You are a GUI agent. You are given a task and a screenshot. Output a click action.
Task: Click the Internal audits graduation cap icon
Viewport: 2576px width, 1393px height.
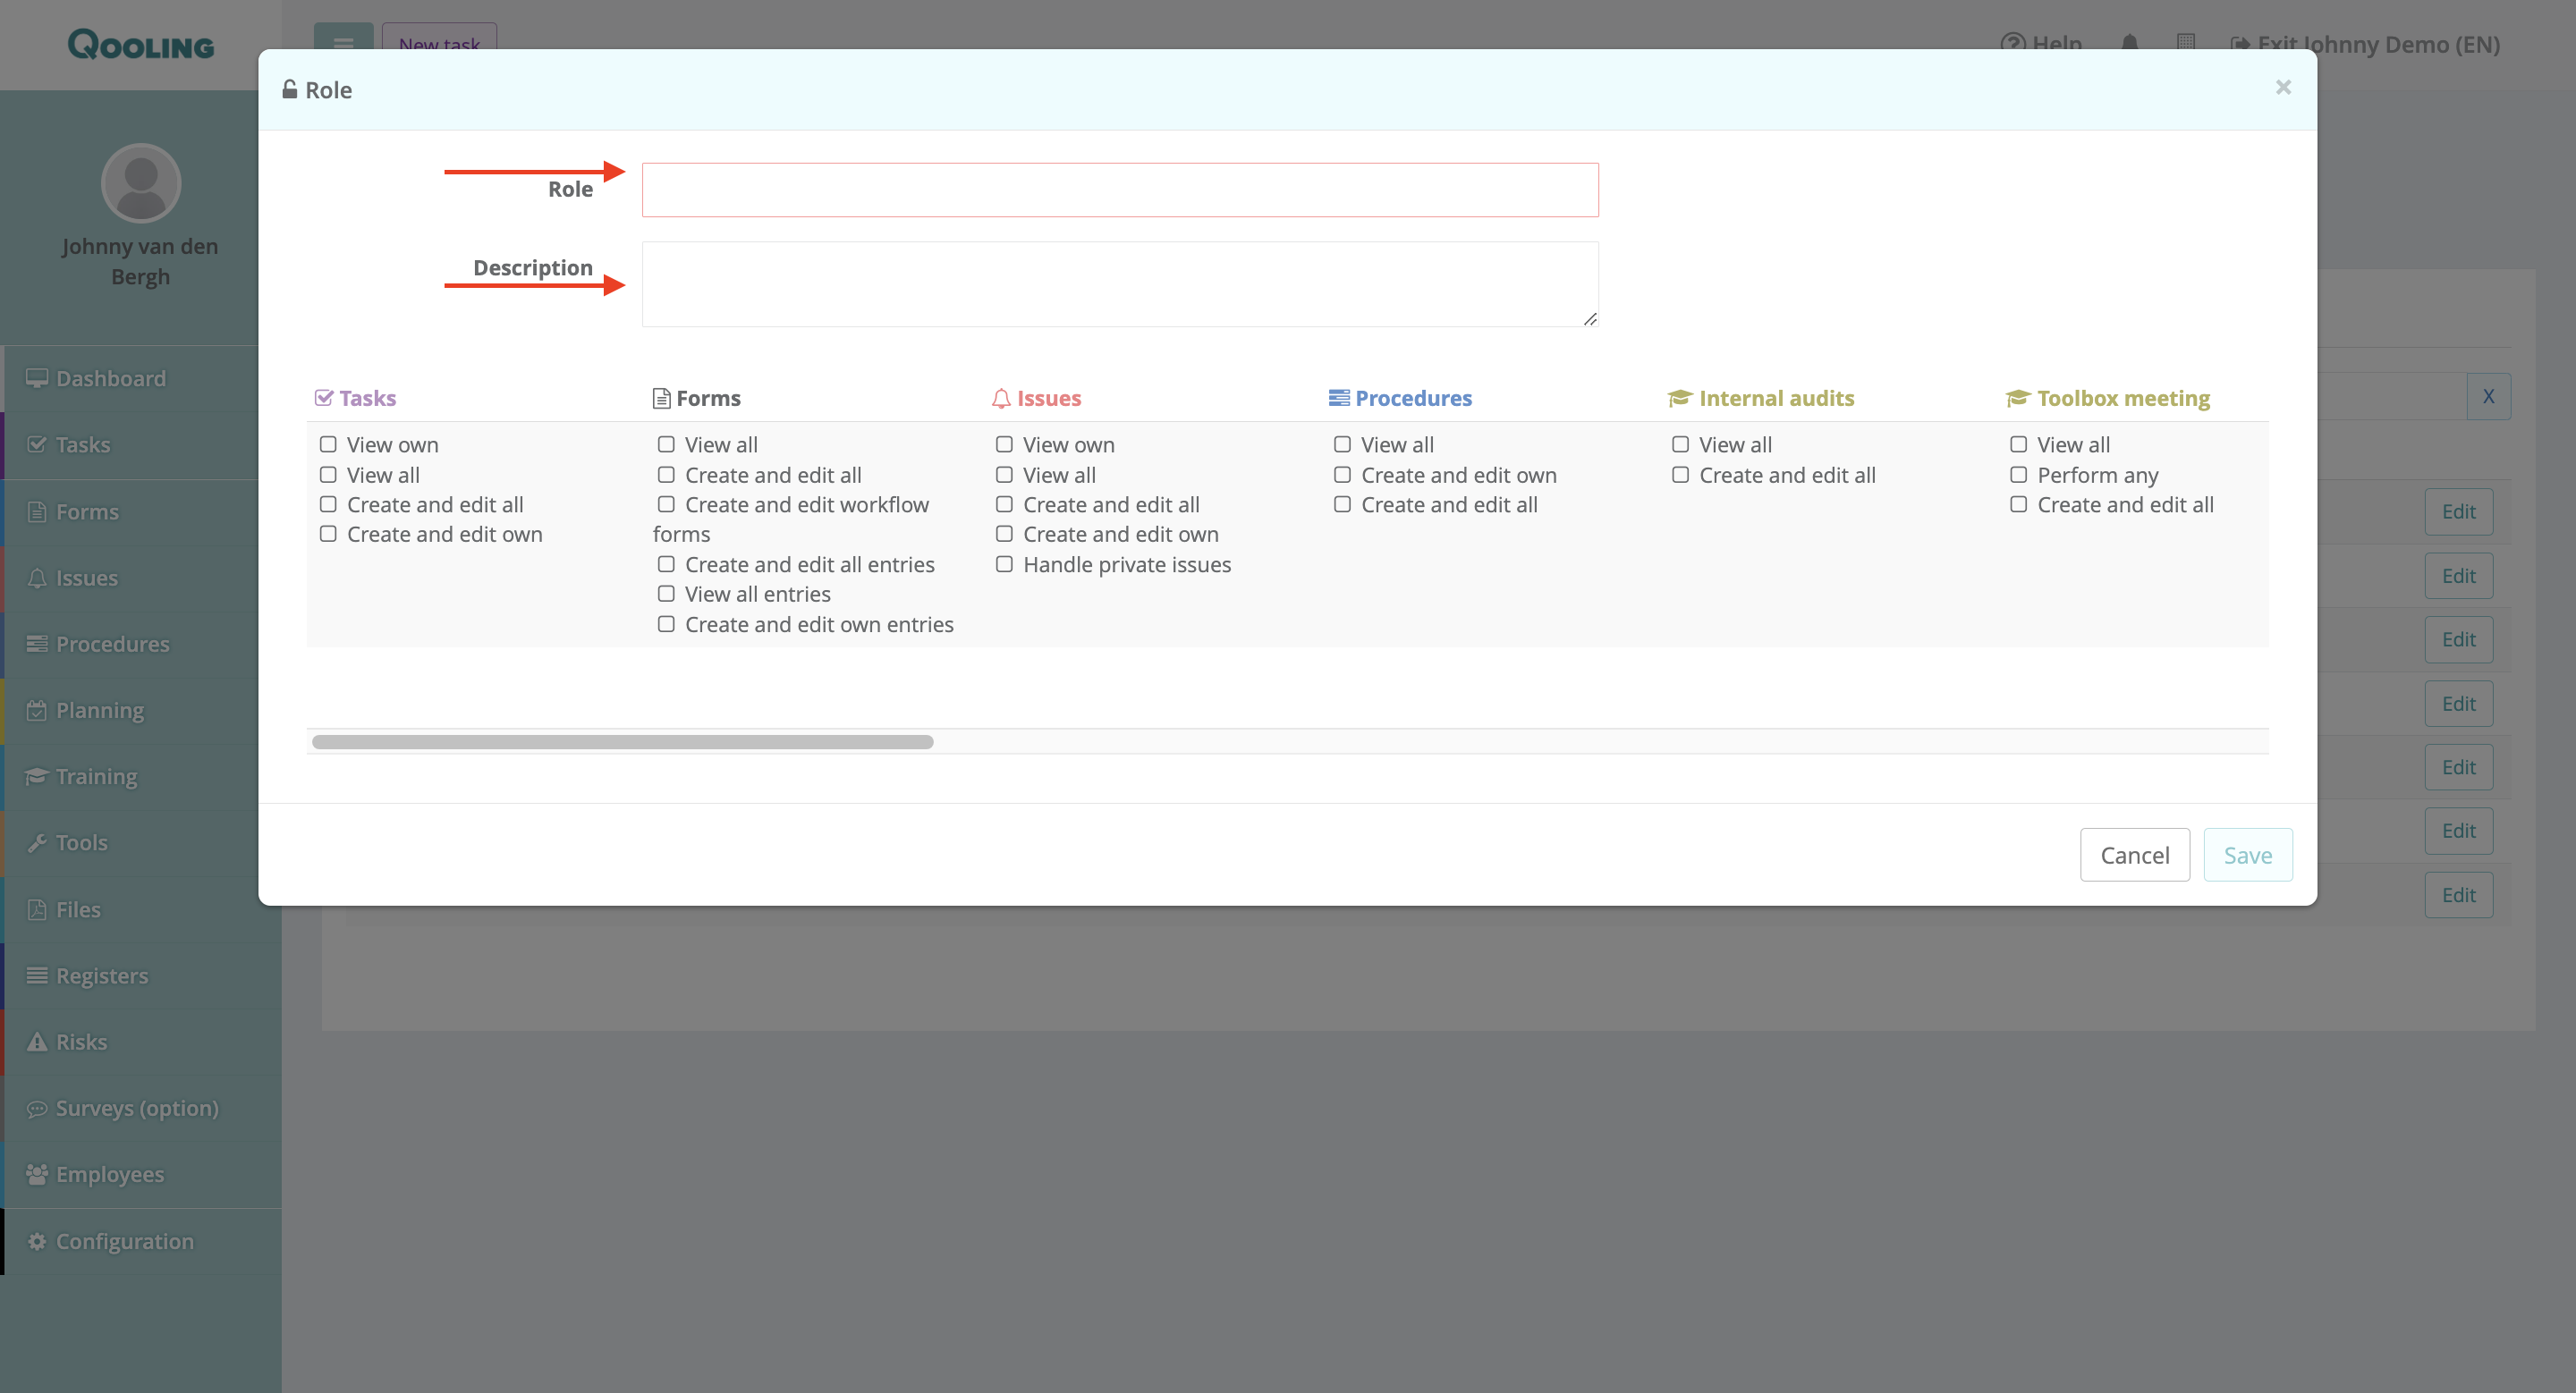[1679, 398]
